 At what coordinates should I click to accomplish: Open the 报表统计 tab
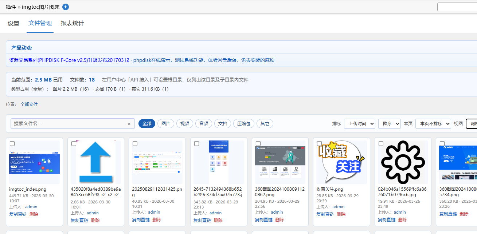(72, 23)
